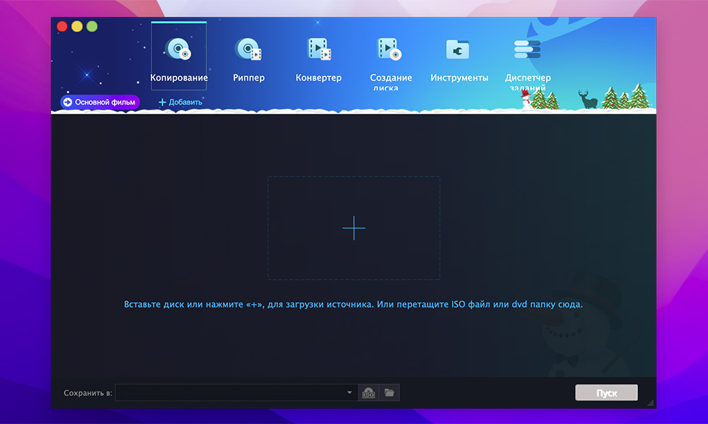Viewport: 708px width, 424px height.
Task: Expand the Сохранить в dropdown arrow
Action: tap(350, 393)
